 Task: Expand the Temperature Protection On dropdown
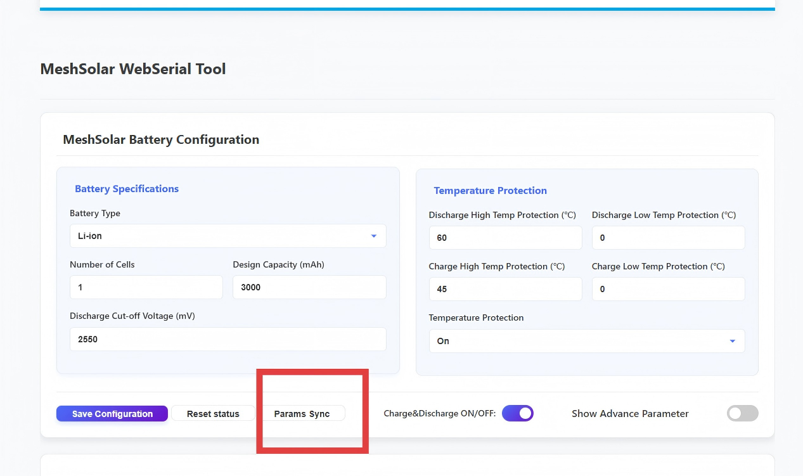(586, 341)
